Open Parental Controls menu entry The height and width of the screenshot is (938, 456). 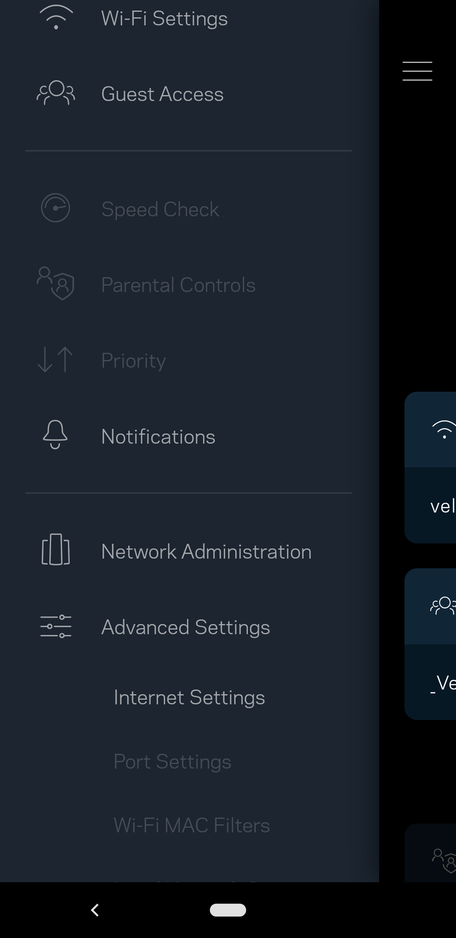pos(178,285)
